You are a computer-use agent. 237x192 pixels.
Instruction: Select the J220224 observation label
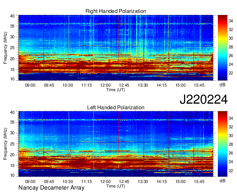[204, 99]
